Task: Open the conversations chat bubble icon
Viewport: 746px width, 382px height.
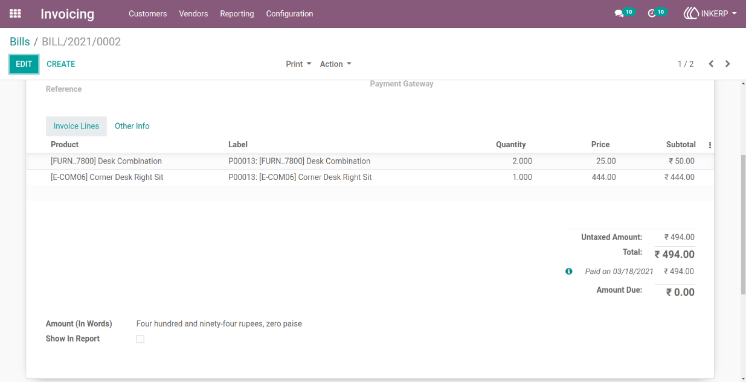Action: pyautogui.click(x=619, y=13)
